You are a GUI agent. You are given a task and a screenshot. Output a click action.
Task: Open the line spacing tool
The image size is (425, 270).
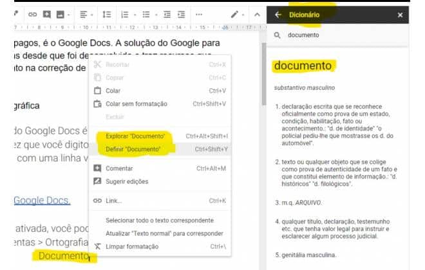(107, 14)
